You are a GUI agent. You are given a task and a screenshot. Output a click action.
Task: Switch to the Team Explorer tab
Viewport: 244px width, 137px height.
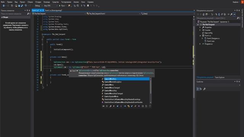[x=220, y=77]
